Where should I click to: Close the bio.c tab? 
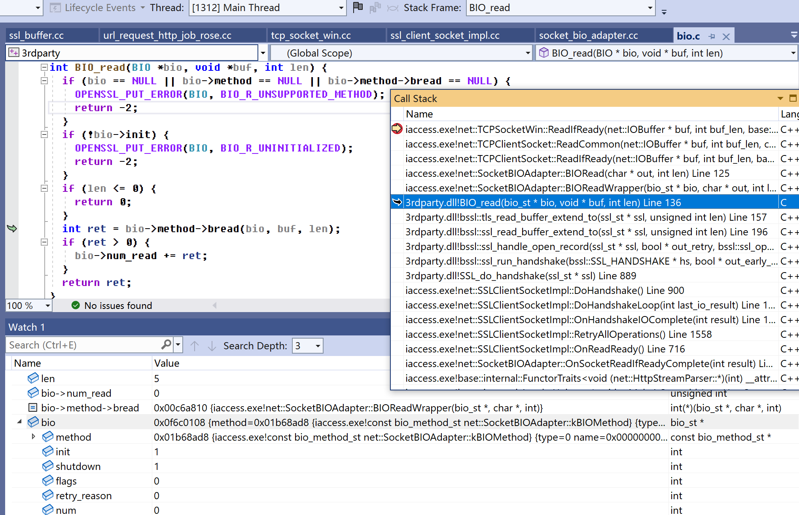pyautogui.click(x=726, y=36)
